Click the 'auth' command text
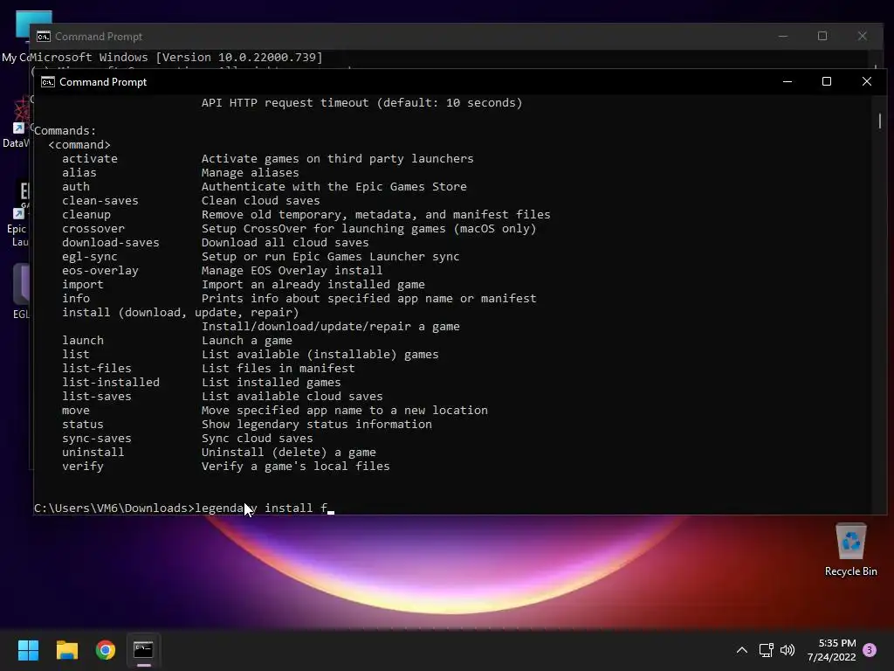Screen dimensions: 894x671 pyautogui.click(x=76, y=187)
